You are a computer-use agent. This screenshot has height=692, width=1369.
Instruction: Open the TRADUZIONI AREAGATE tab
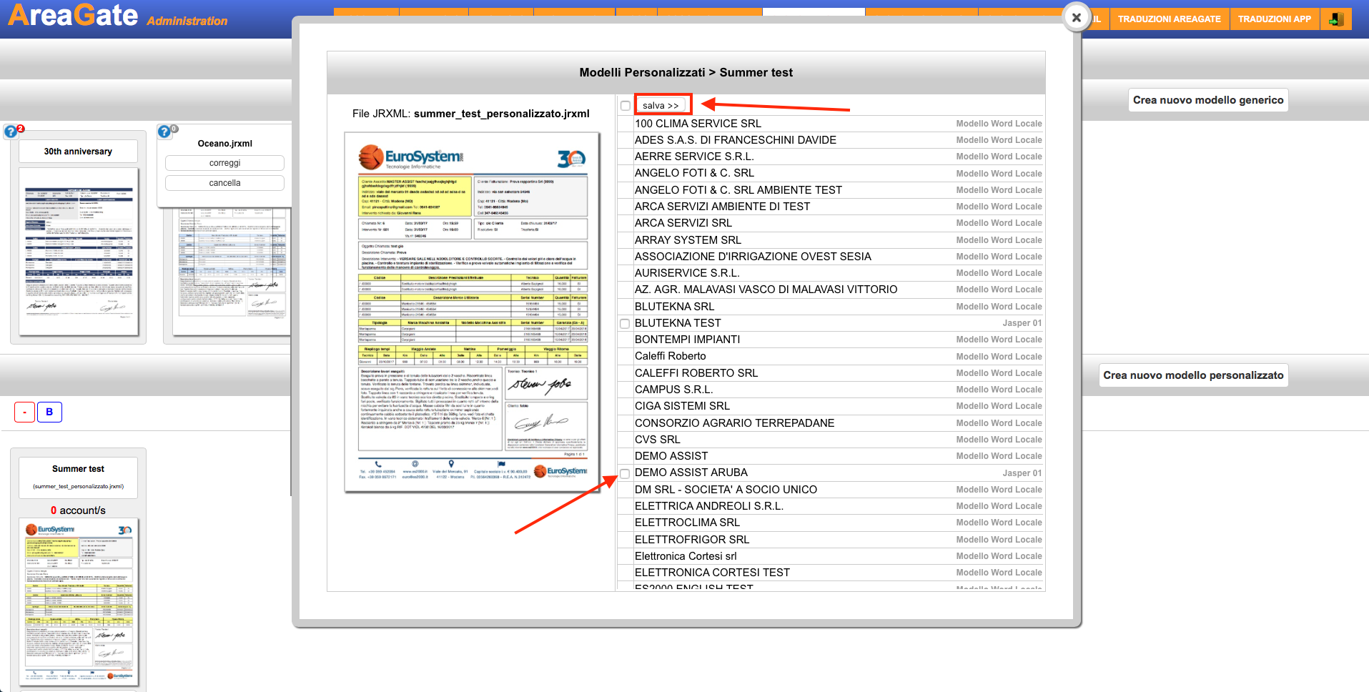point(1169,19)
